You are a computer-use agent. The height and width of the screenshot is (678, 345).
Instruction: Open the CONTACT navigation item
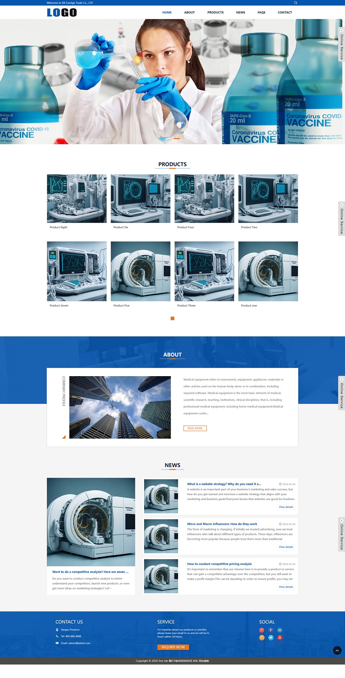click(x=285, y=12)
